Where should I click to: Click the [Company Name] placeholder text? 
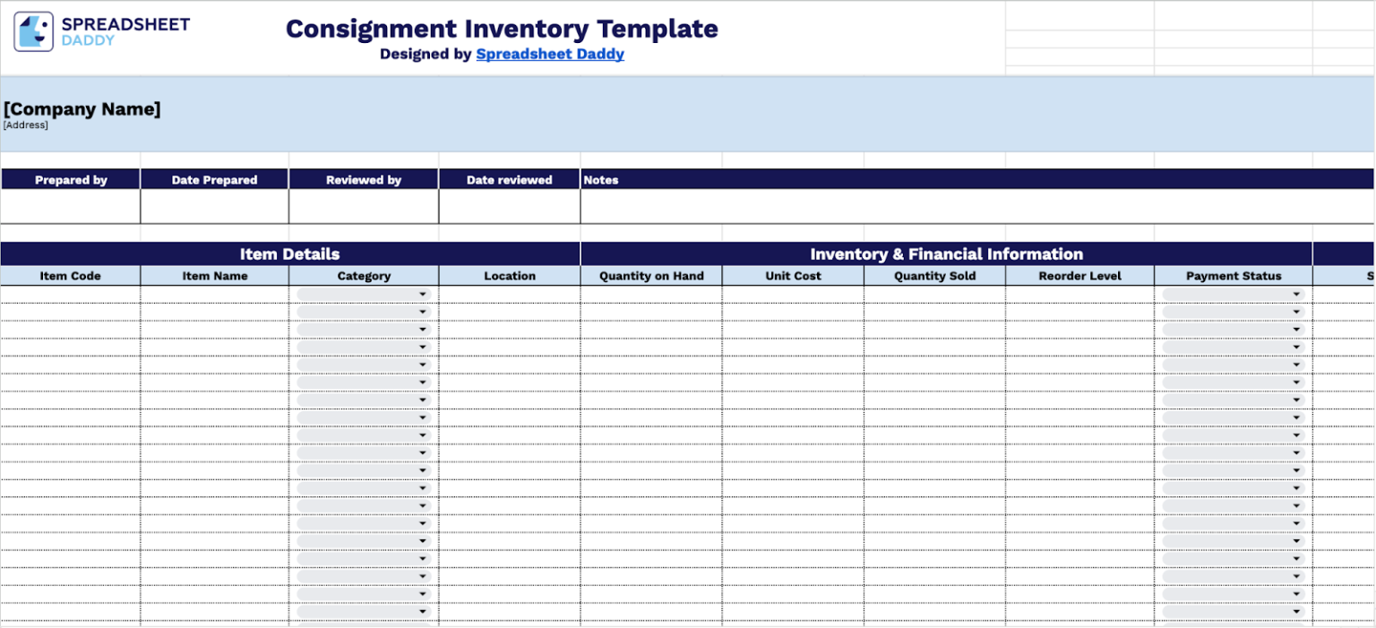coord(82,108)
